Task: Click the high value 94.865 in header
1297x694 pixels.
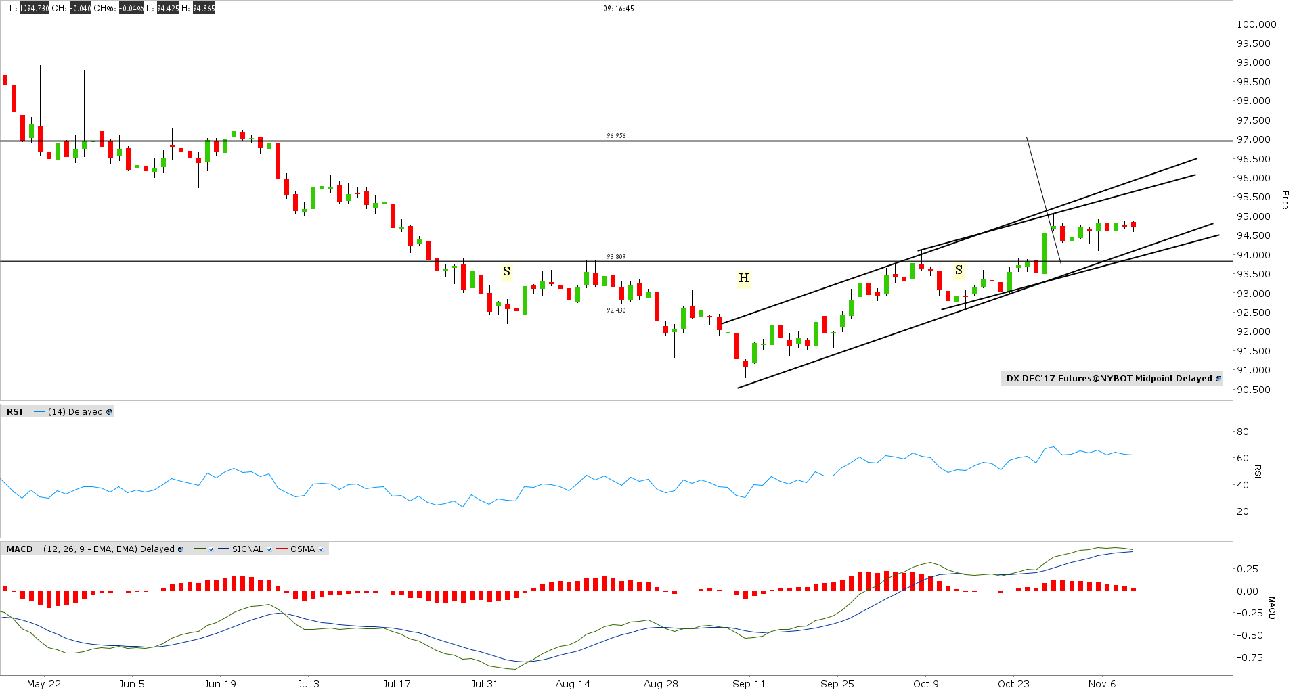Action: pyautogui.click(x=204, y=9)
